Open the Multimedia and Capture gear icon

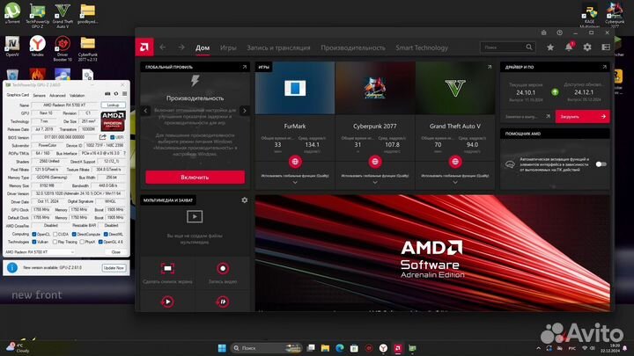point(244,200)
